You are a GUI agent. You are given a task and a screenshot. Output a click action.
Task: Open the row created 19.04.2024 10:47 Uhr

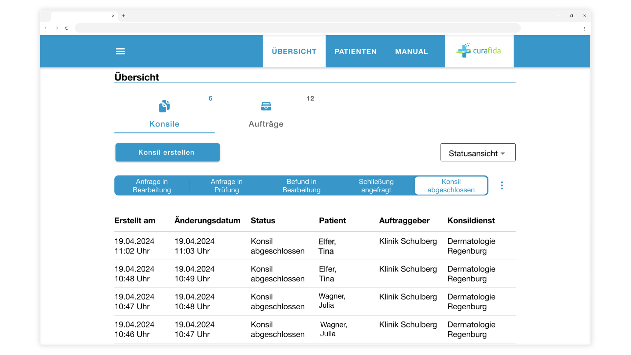click(315, 301)
